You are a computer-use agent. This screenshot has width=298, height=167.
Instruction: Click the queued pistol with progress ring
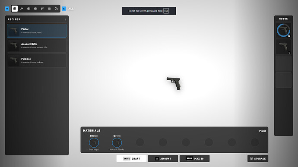pyautogui.click(x=283, y=30)
